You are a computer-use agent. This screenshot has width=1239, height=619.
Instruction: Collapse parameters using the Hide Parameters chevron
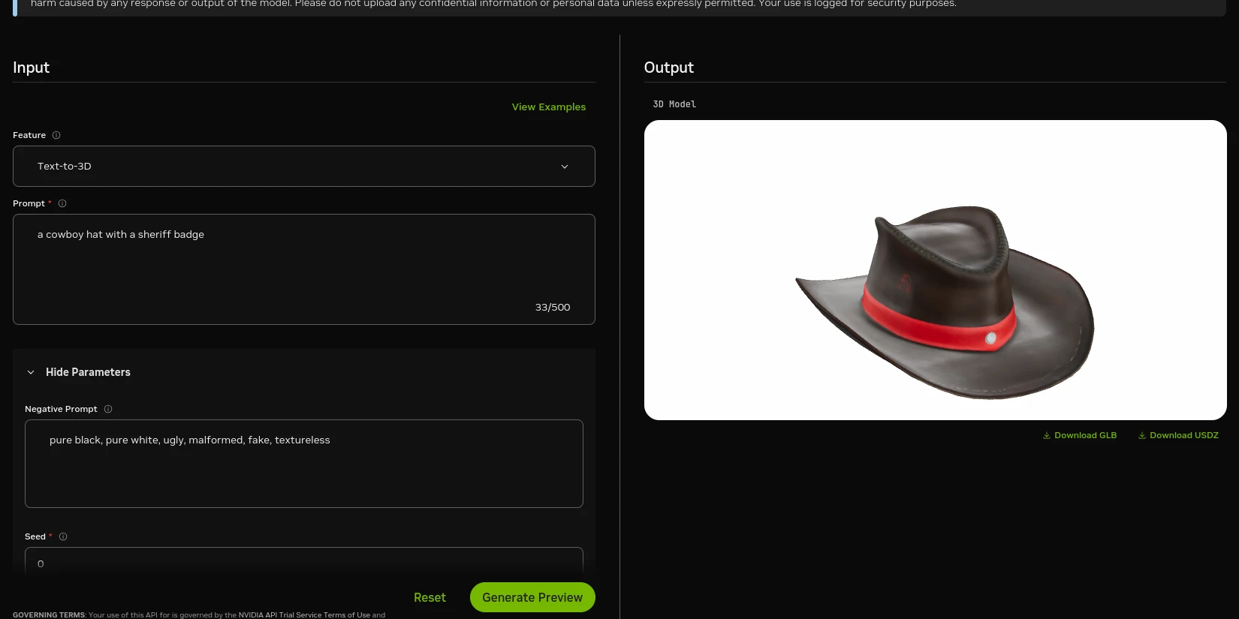tap(31, 372)
